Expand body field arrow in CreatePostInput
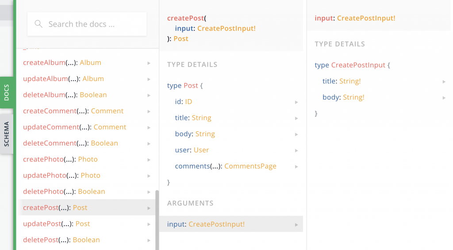Viewport: 453px width, 250px height. click(444, 98)
